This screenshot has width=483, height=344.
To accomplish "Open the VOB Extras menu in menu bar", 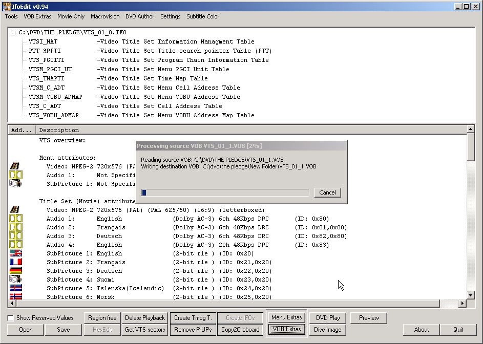I will click(37, 16).
